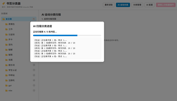Click the hint text mentioning Linux.do

point(17,7)
